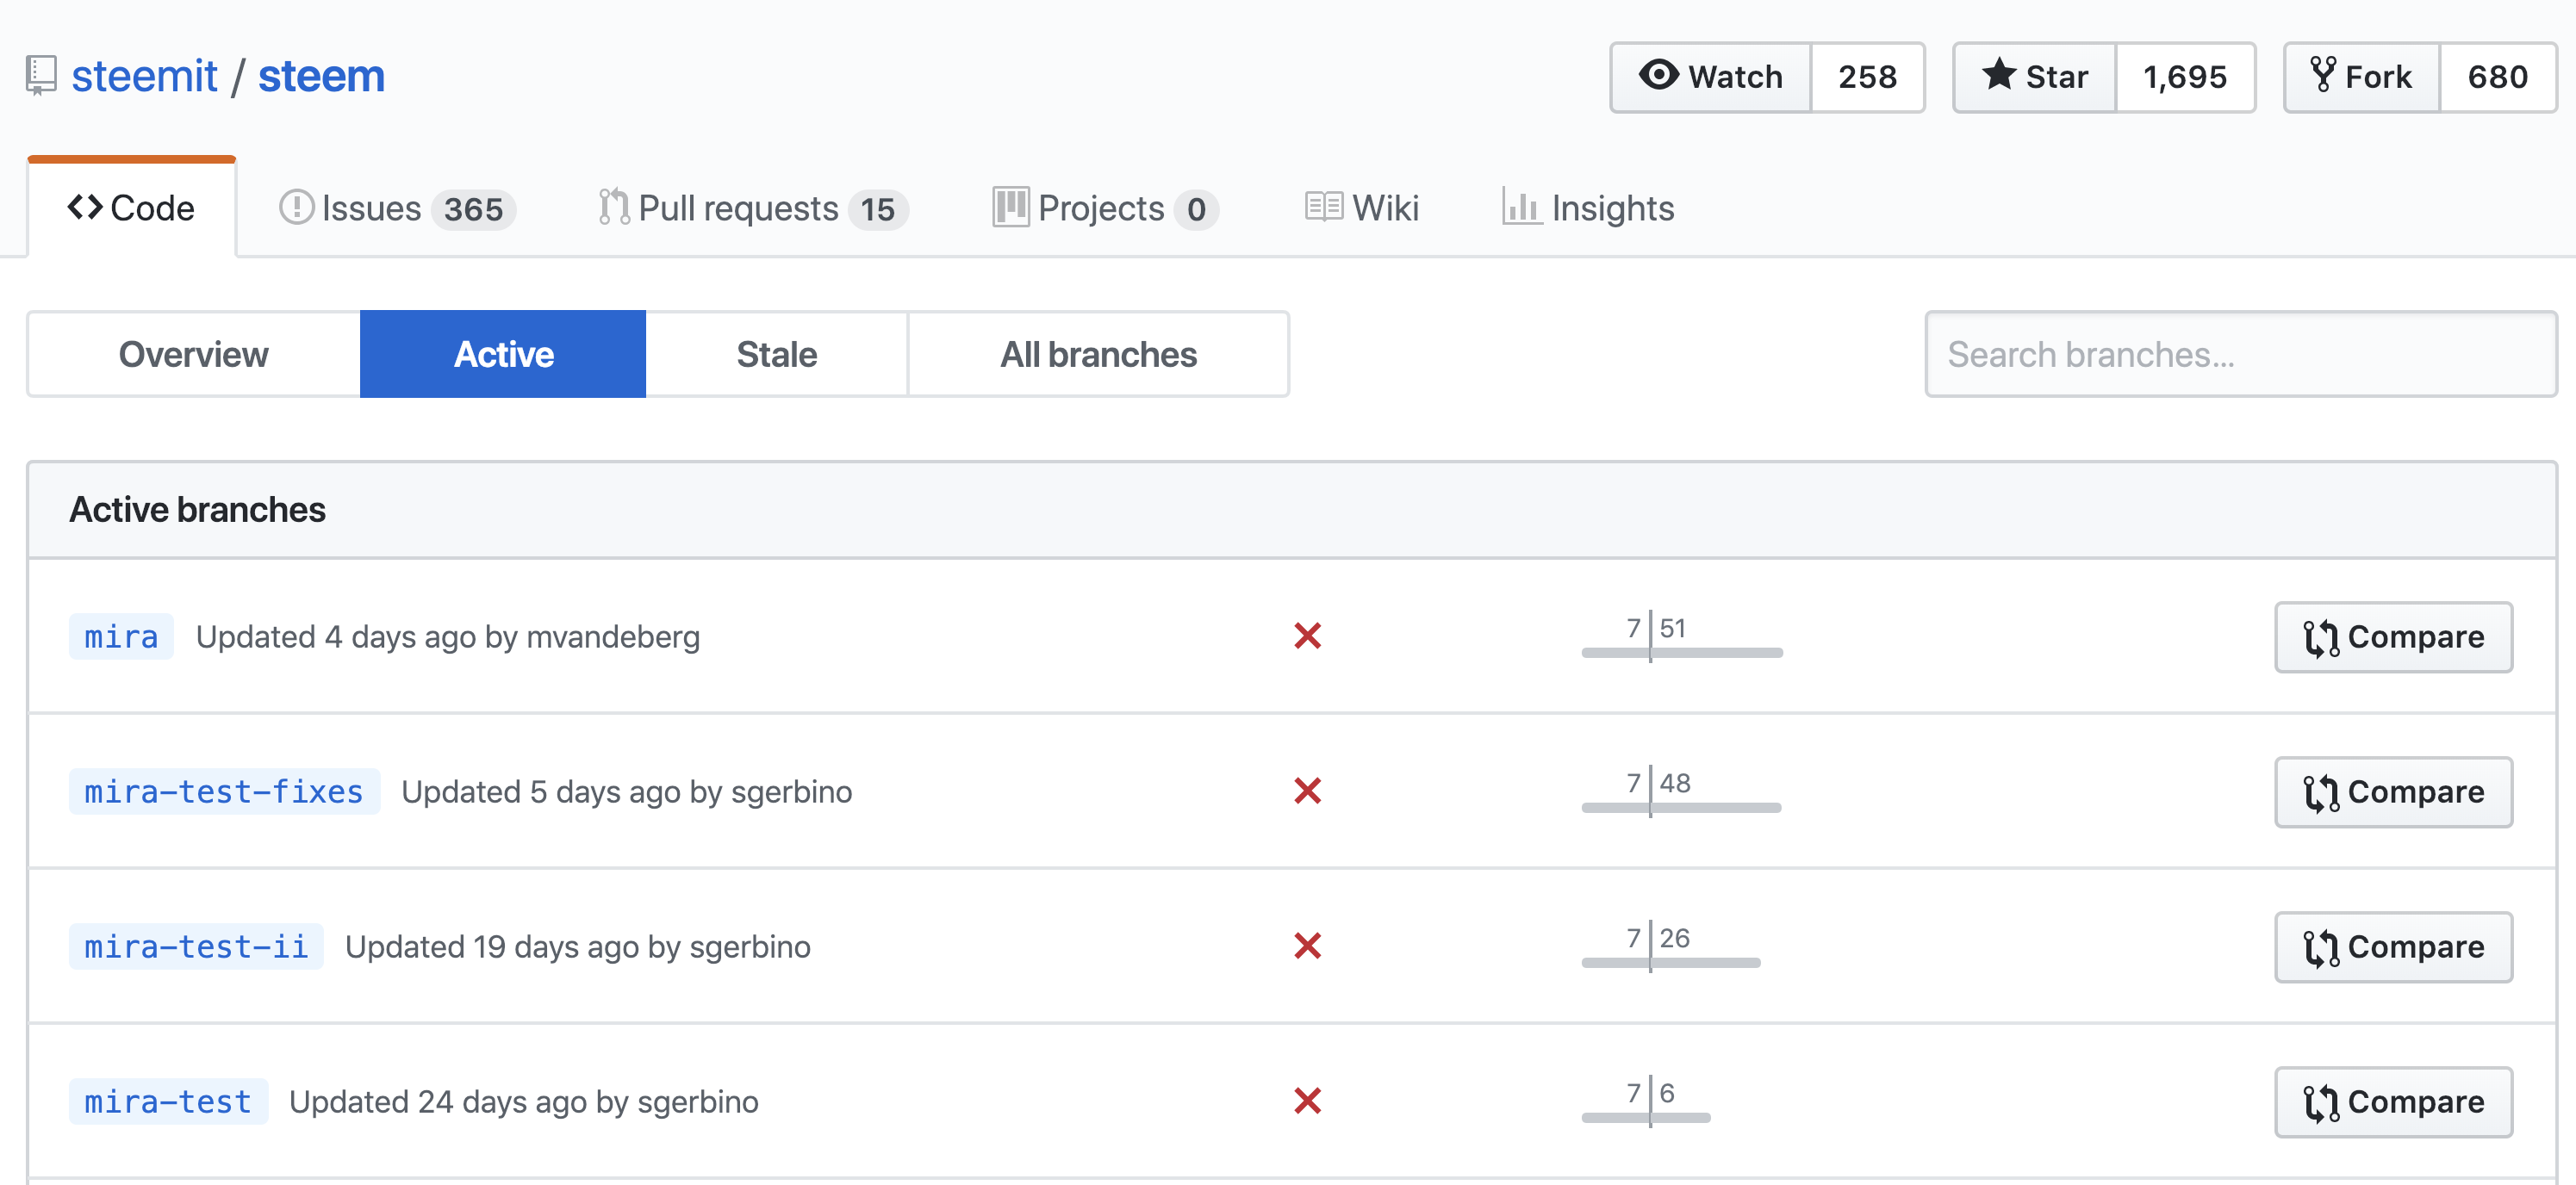Focus the Search branches field
Screen dimensions: 2576x1185
pyautogui.click(x=2241, y=354)
